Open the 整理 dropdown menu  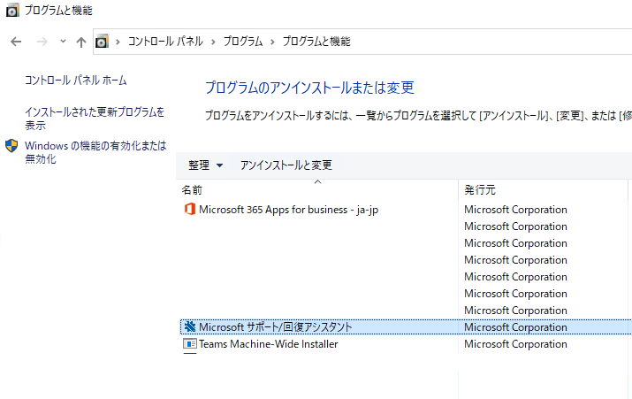[205, 165]
